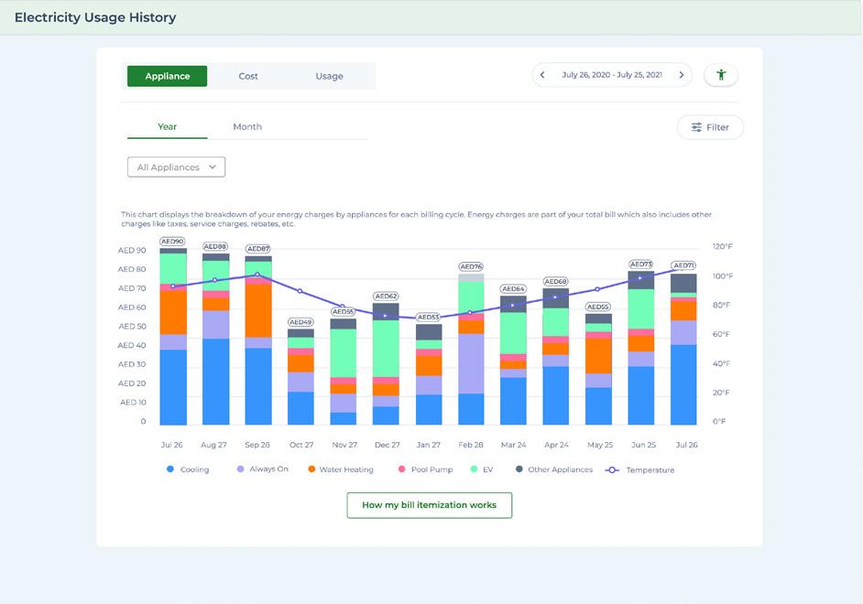Screen dimensions: 863x604
Task: Click the Jan 27 axis label
Action: point(428,445)
